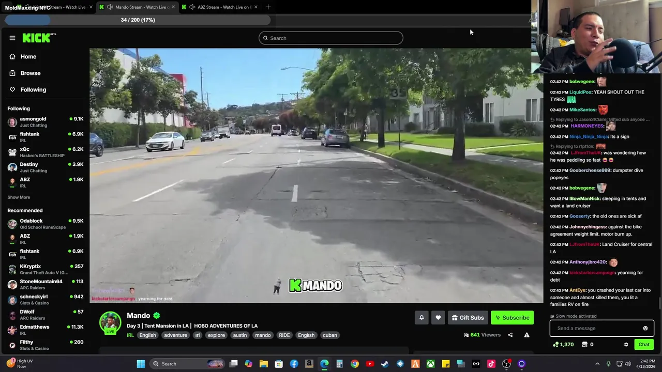The width and height of the screenshot is (662, 372).
Task: Open the High UV weather widget
Action: [20, 364]
